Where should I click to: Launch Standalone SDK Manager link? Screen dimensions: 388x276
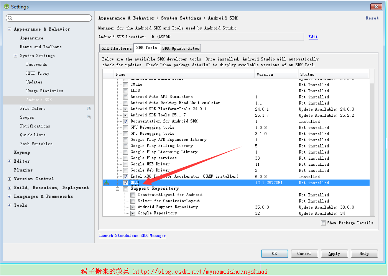(x=132, y=235)
